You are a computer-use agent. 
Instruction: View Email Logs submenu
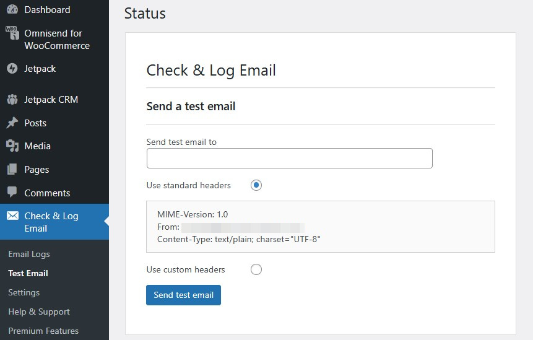point(29,254)
